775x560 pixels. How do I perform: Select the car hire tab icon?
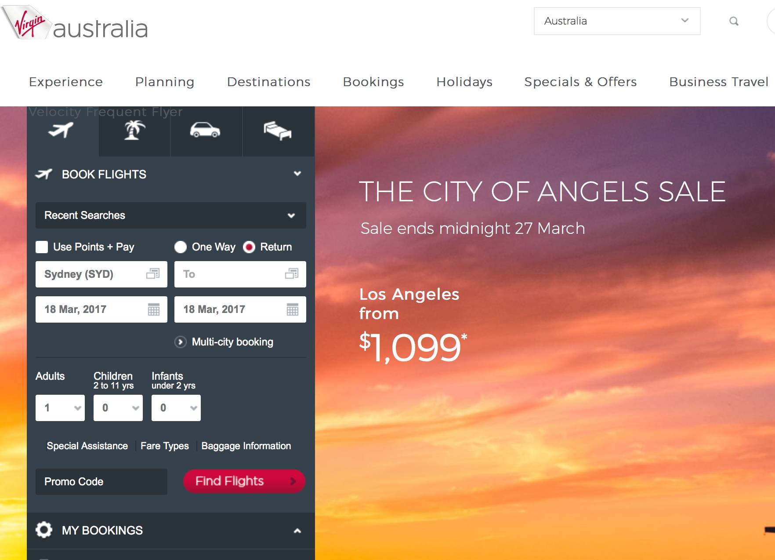(205, 130)
